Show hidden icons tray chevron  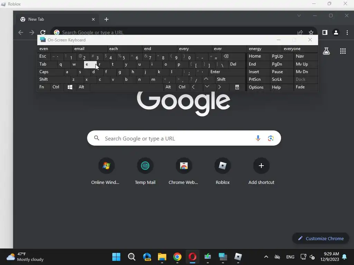[x=266, y=257]
